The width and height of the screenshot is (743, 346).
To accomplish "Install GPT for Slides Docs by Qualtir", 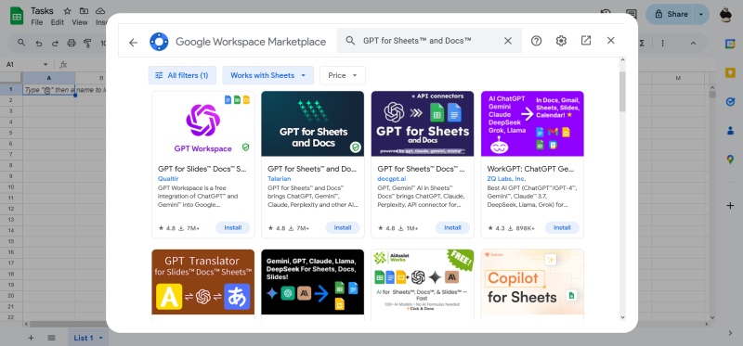I will 233,227.
